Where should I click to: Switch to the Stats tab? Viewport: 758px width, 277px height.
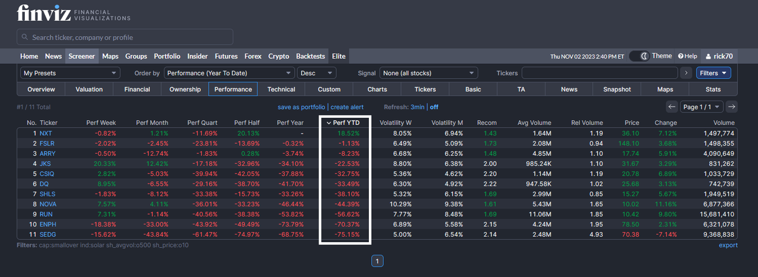click(713, 89)
